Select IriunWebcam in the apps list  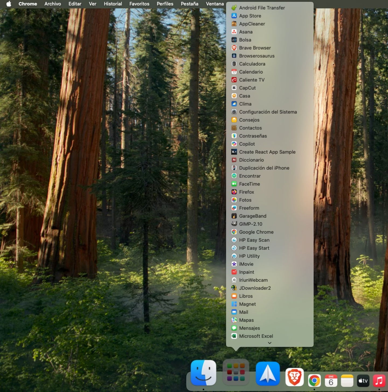270,280
